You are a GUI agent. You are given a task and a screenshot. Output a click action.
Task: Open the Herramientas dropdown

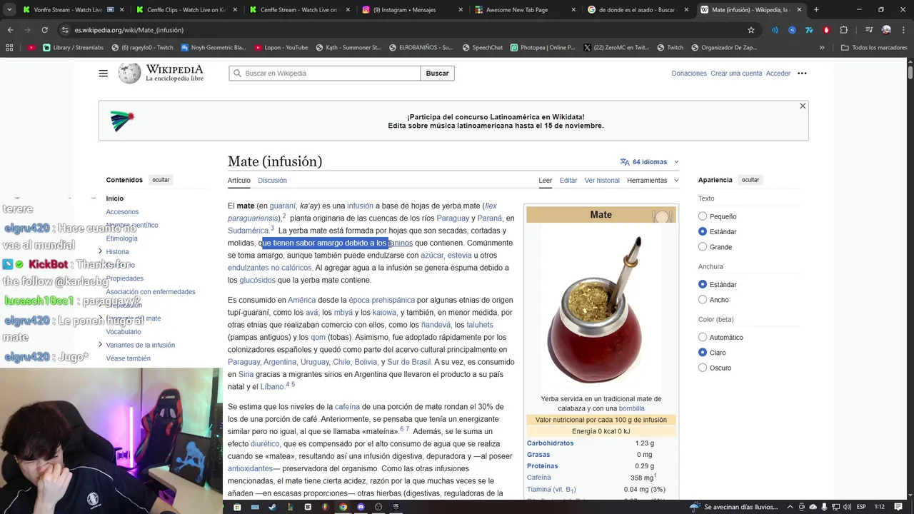pyautogui.click(x=653, y=181)
